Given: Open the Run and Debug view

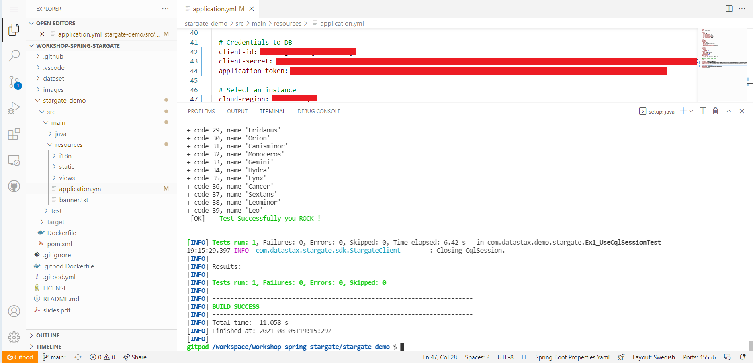Looking at the screenshot, I should (14, 107).
